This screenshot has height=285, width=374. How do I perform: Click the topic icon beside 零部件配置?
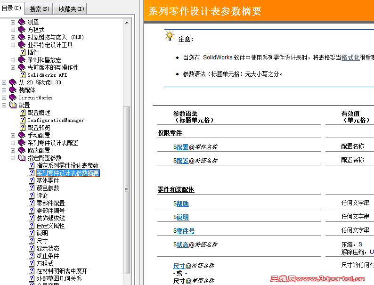pyautogui.click(x=32, y=203)
